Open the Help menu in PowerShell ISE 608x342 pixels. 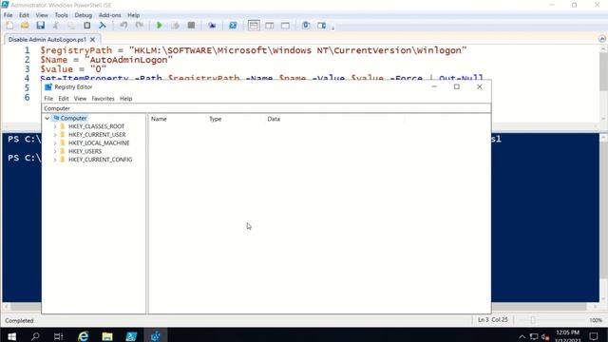(x=133, y=15)
